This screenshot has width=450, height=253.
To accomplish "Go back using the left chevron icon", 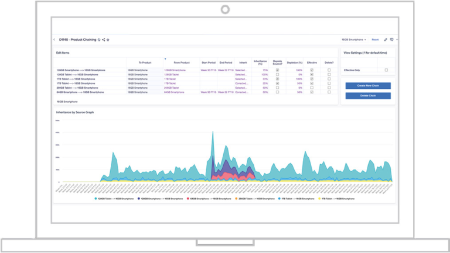I will click(x=54, y=40).
